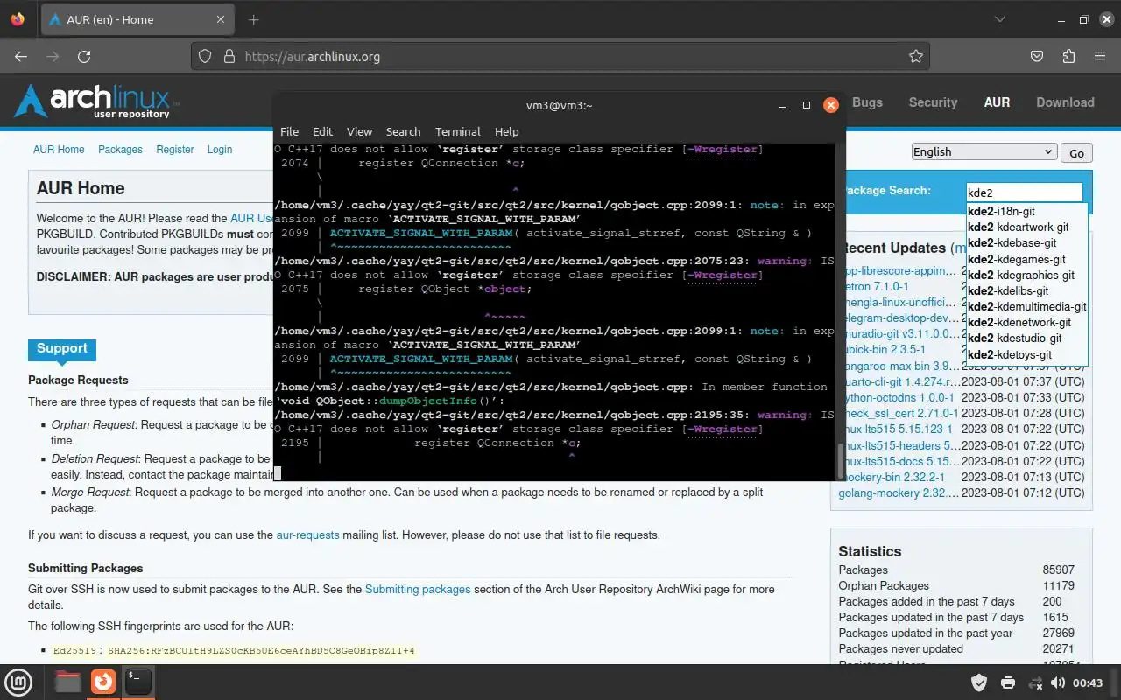Click the padlock site security icon
The width and height of the screenshot is (1121, 700).
coord(229,56)
